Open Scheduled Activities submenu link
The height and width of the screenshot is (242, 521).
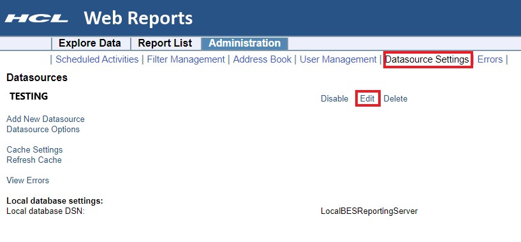[97, 59]
